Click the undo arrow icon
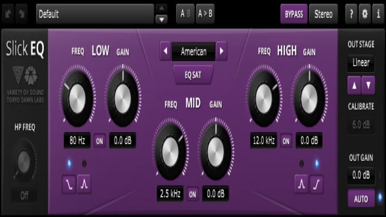Image resolution: width=386 pixels, height=217 pixels. point(8,14)
